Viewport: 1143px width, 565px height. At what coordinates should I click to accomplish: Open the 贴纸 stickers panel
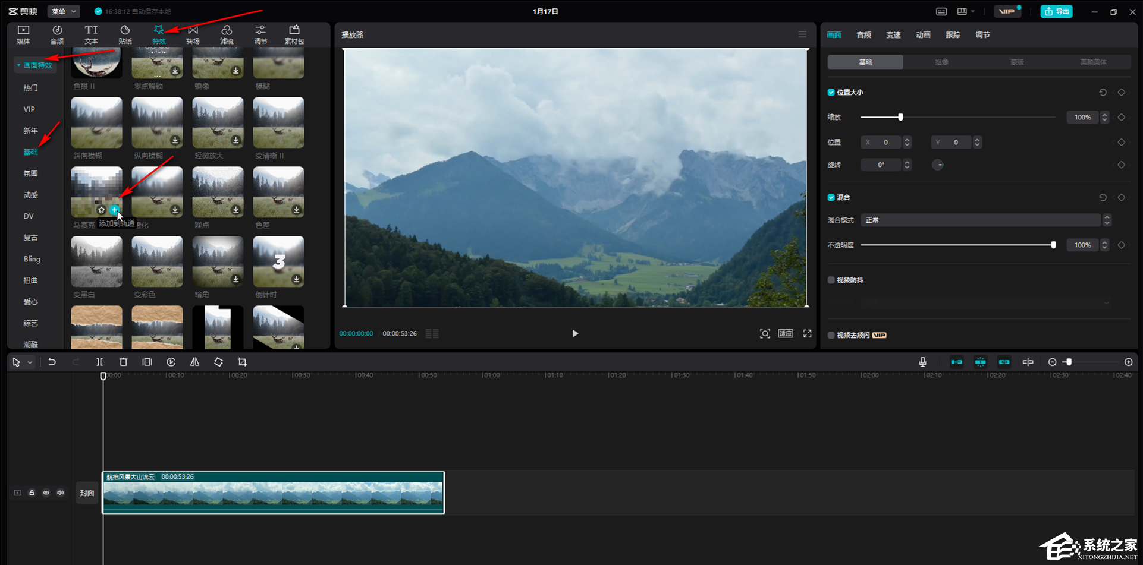tap(125, 34)
